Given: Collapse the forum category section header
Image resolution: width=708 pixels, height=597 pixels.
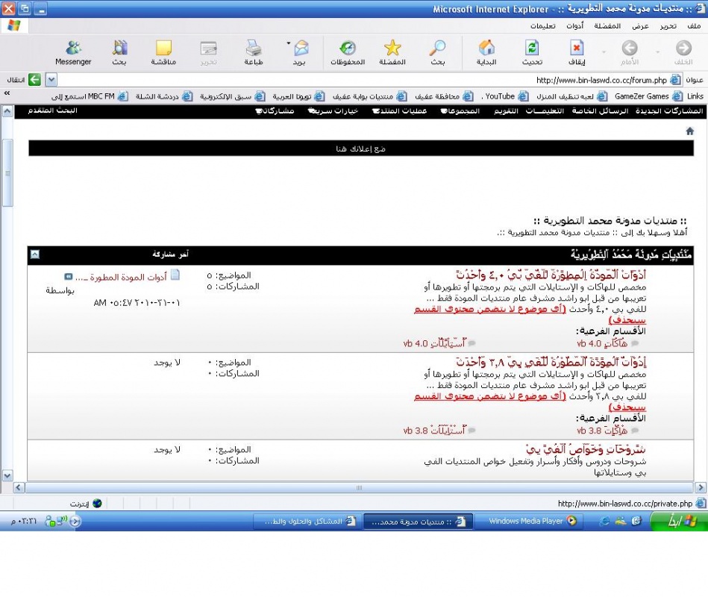Looking at the screenshot, I should tap(34, 254).
